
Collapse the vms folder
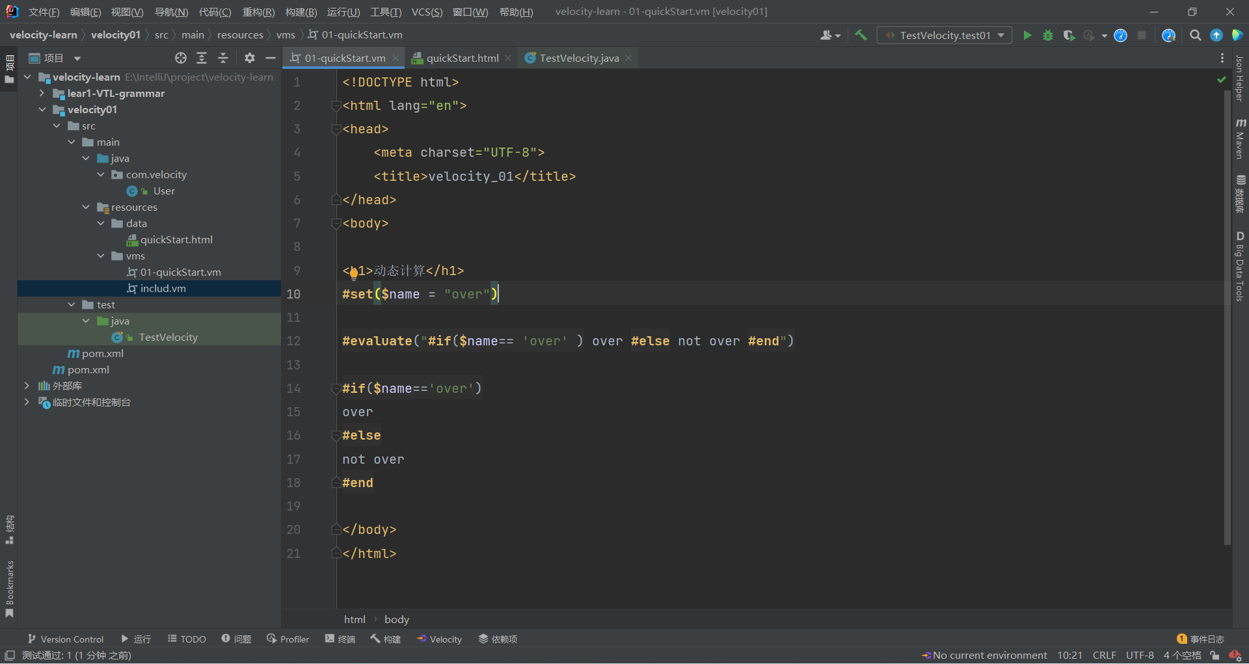pos(101,256)
